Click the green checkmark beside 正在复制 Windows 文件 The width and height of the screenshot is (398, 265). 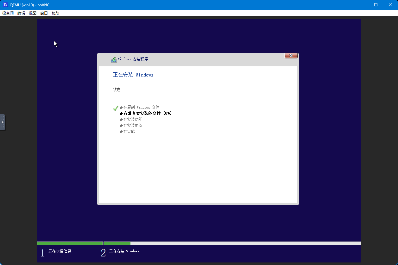tap(116, 108)
